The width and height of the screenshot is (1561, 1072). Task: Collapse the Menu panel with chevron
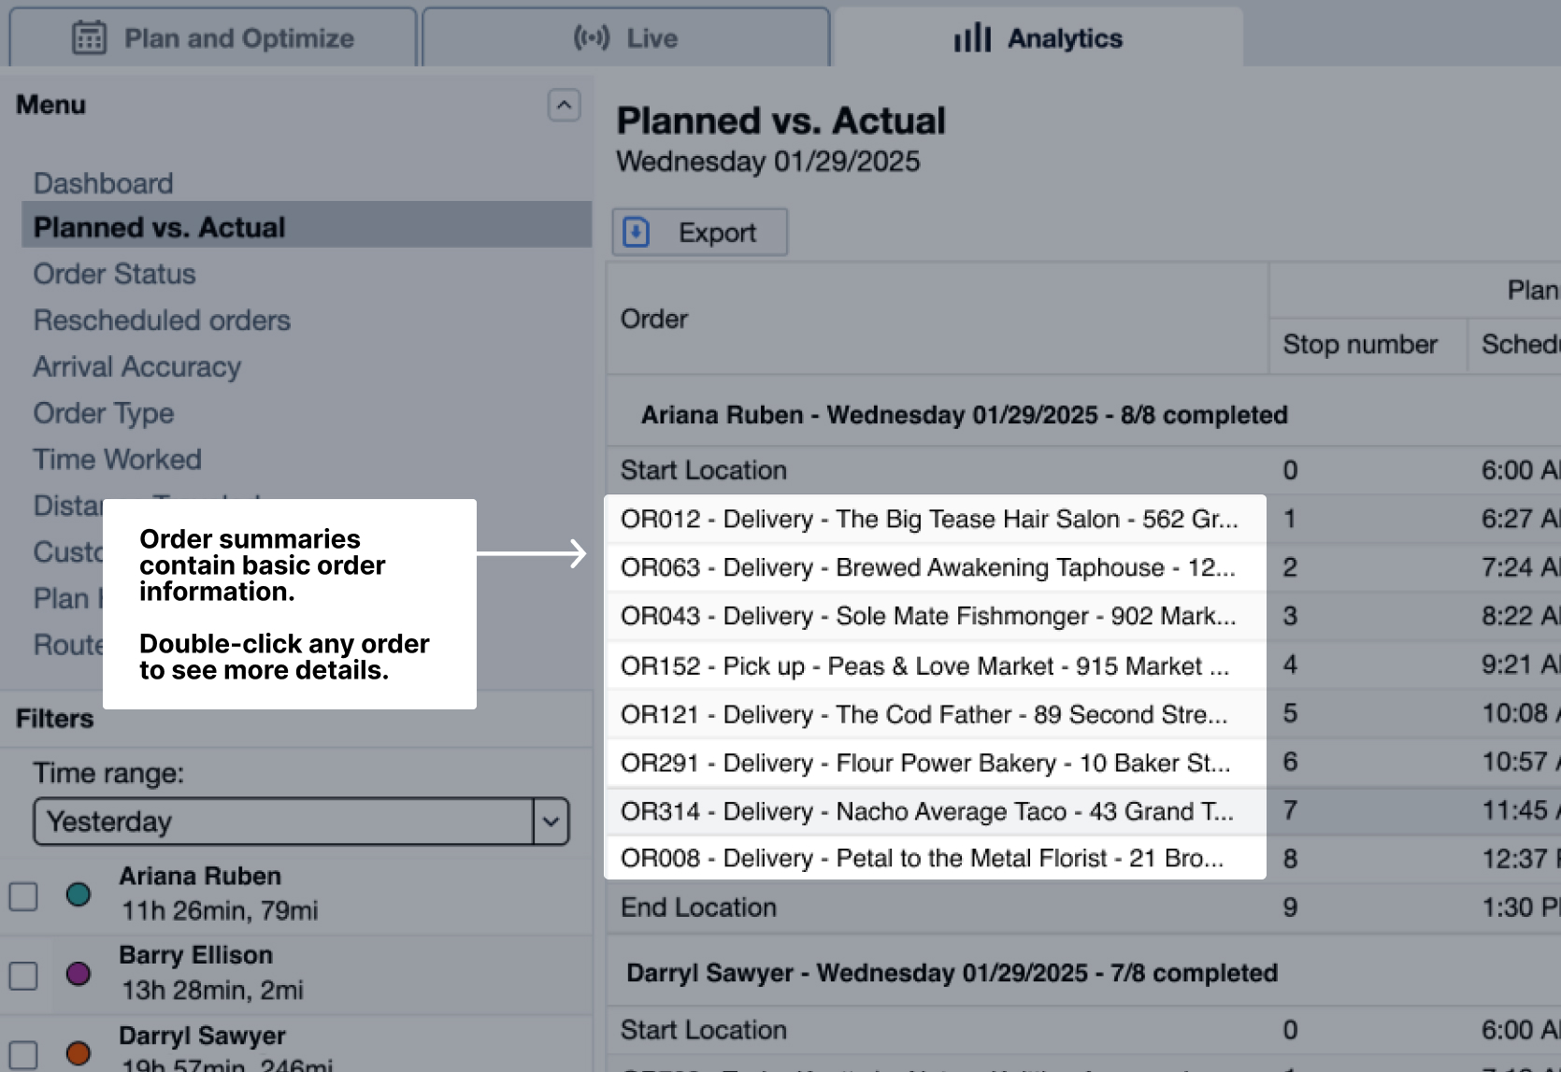[x=564, y=106]
